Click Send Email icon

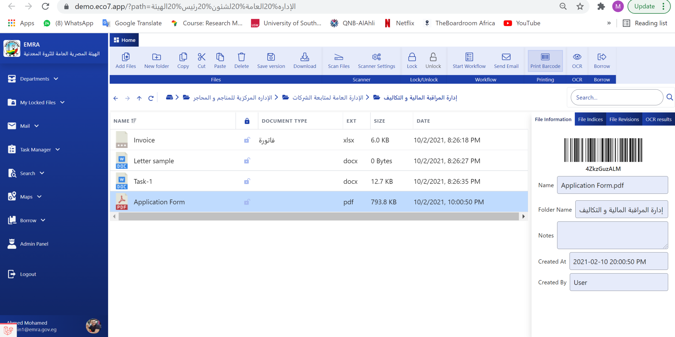click(x=506, y=57)
